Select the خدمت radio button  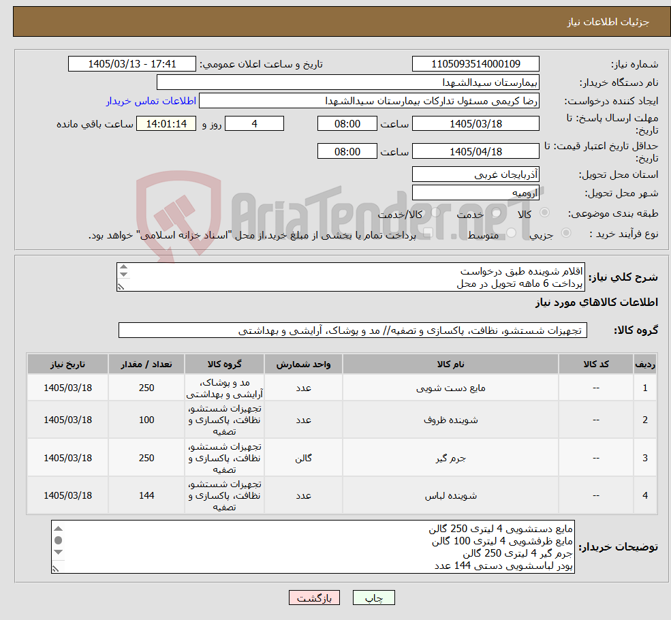[x=496, y=213]
